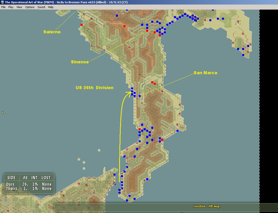278x213 pixels.
Task: Select red unit on west coast of southern cluster
Action: (140, 129)
